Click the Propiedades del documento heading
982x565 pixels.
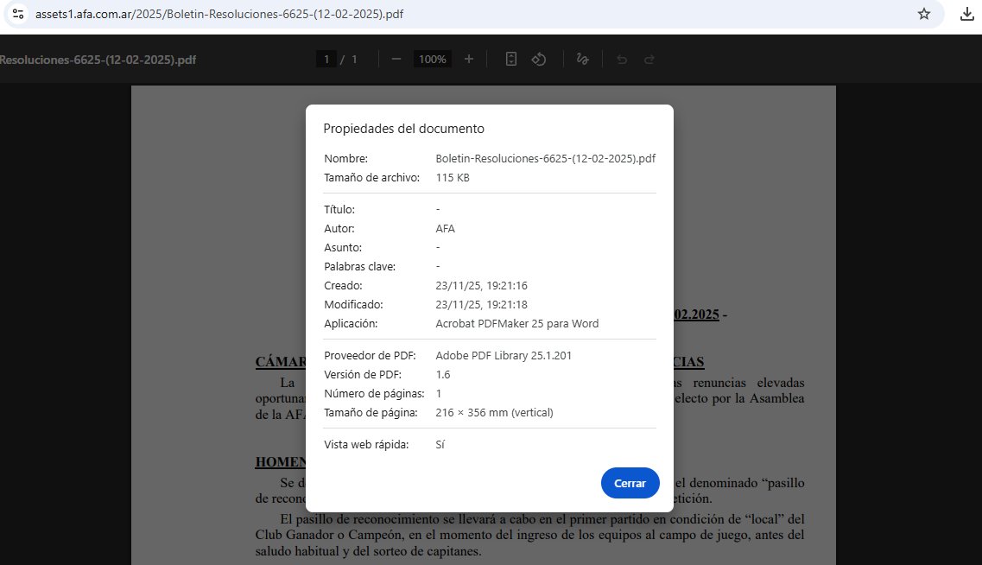click(x=404, y=129)
